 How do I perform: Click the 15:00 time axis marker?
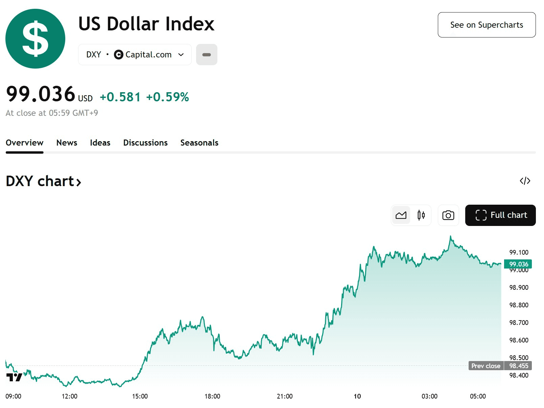click(140, 396)
